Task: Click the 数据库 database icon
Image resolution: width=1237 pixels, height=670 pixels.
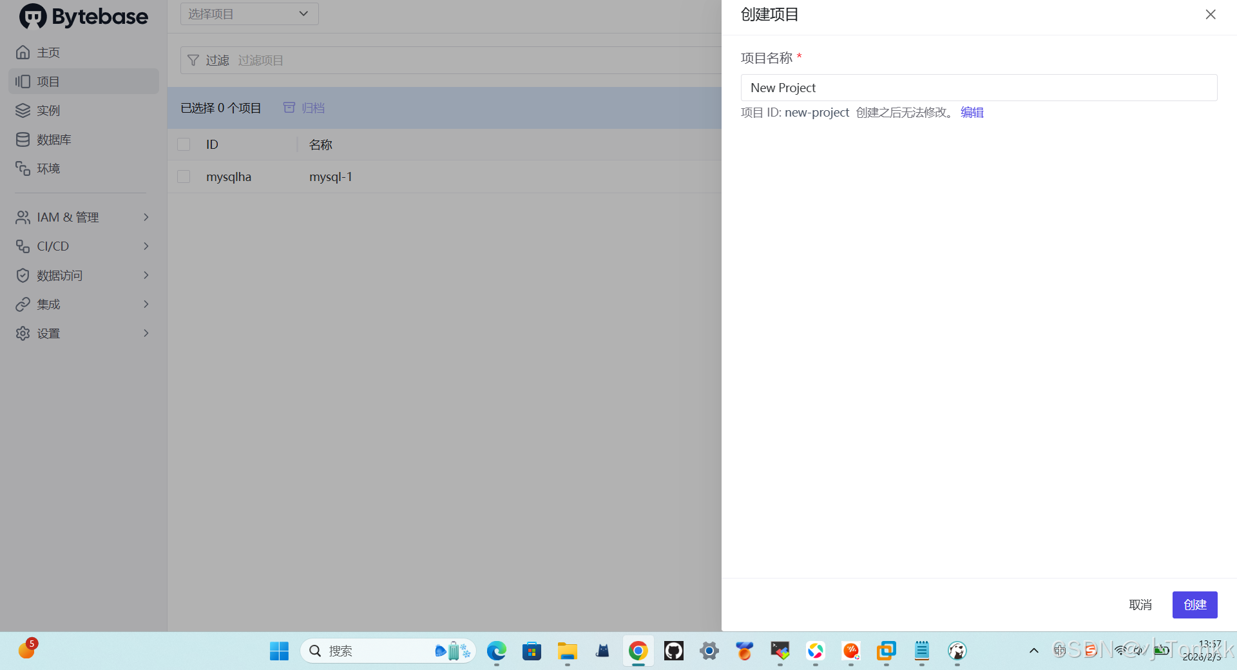Action: tap(23, 139)
